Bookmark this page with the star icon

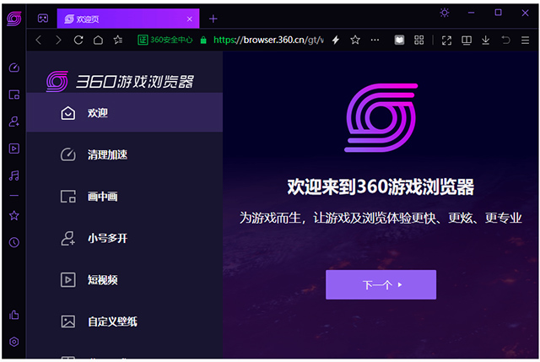(355, 40)
